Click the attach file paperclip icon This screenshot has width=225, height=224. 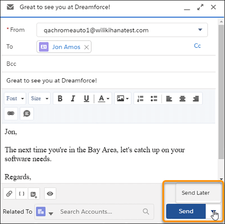(x=9, y=193)
